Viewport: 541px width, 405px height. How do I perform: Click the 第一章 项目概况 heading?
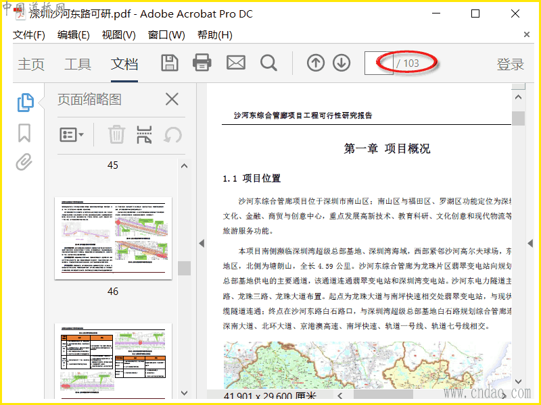click(x=387, y=148)
